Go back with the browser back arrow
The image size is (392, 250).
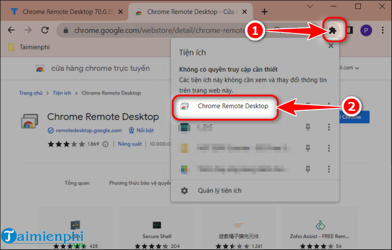pos(11,30)
